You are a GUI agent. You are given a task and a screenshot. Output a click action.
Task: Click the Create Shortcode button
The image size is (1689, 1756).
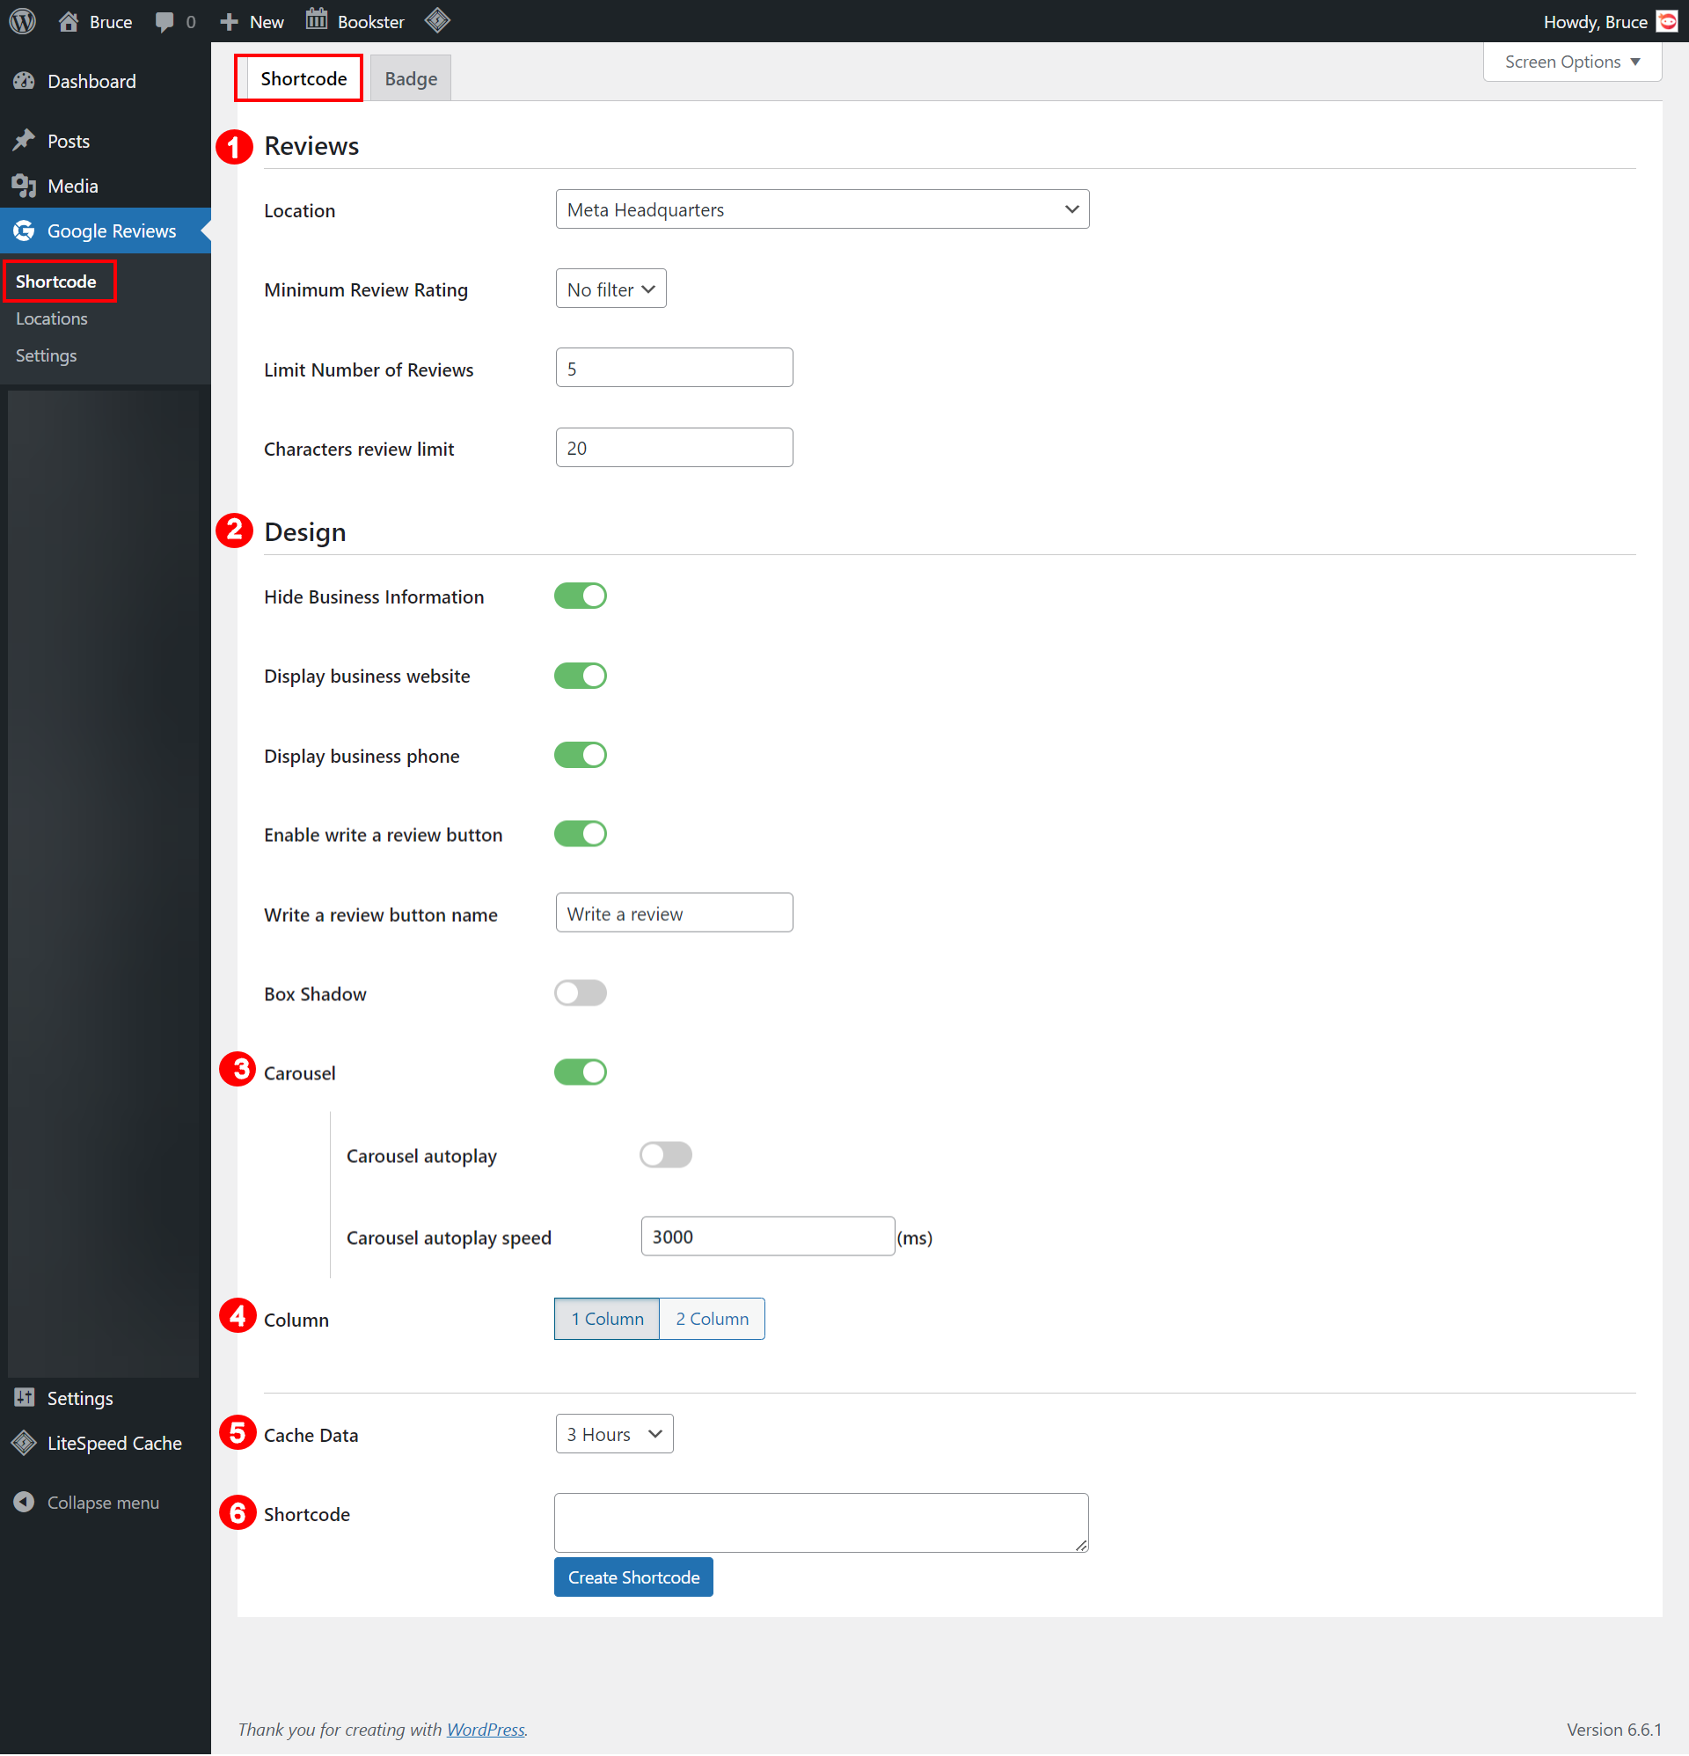tap(632, 1577)
